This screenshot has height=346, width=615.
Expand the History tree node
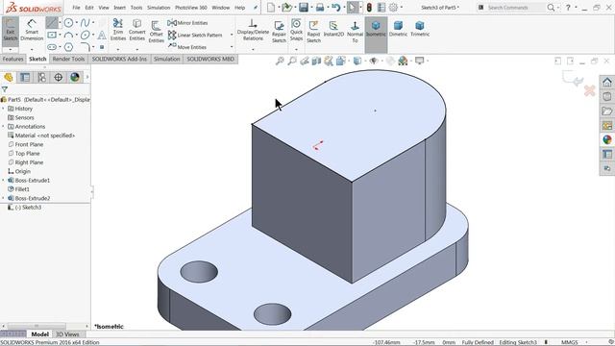4,109
